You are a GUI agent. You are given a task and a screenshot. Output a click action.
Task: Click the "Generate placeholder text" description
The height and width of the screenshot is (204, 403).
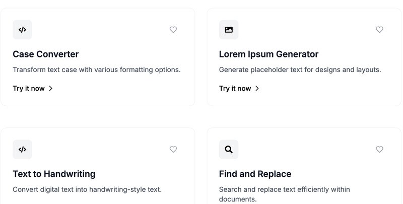(300, 70)
